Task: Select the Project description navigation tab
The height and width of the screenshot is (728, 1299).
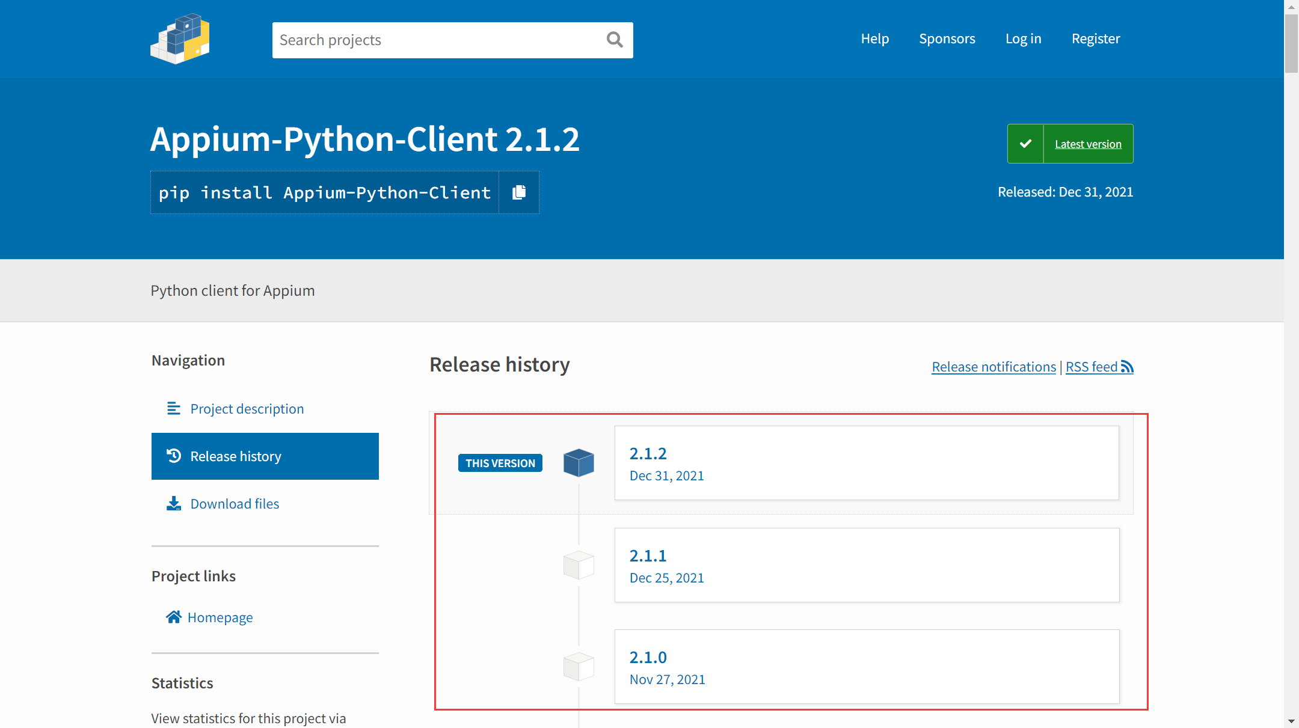Action: [246, 409]
